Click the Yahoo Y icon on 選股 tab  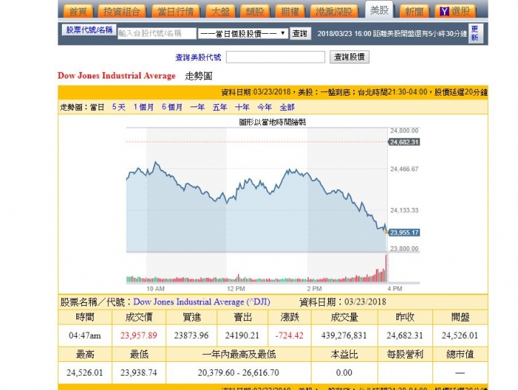(x=445, y=12)
